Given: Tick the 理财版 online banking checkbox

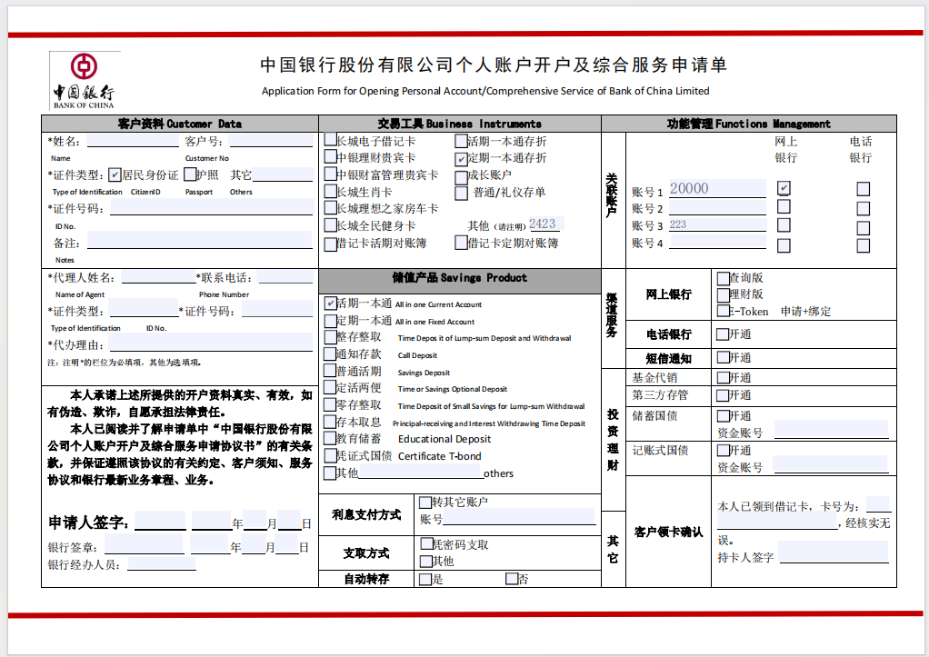Looking at the screenshot, I should tap(723, 295).
